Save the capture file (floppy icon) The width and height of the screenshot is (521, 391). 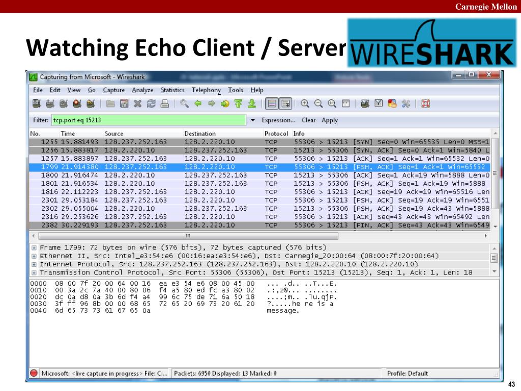[124, 104]
